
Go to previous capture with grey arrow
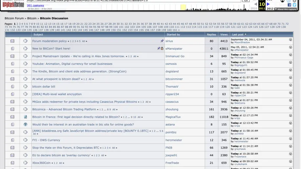(255, 4)
